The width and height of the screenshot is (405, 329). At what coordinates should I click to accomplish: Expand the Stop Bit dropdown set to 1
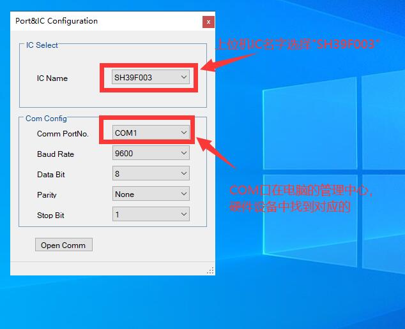point(151,214)
